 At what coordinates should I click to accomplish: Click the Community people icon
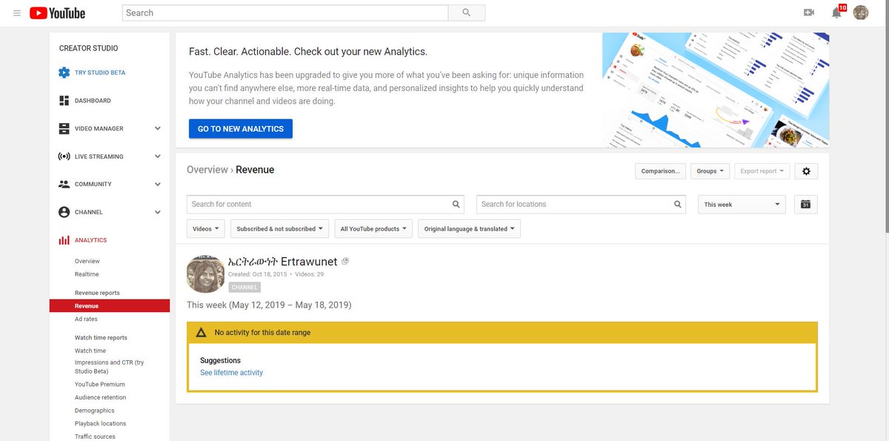tap(64, 184)
